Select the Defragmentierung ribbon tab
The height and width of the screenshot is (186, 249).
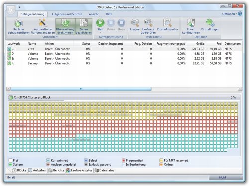[32, 14]
